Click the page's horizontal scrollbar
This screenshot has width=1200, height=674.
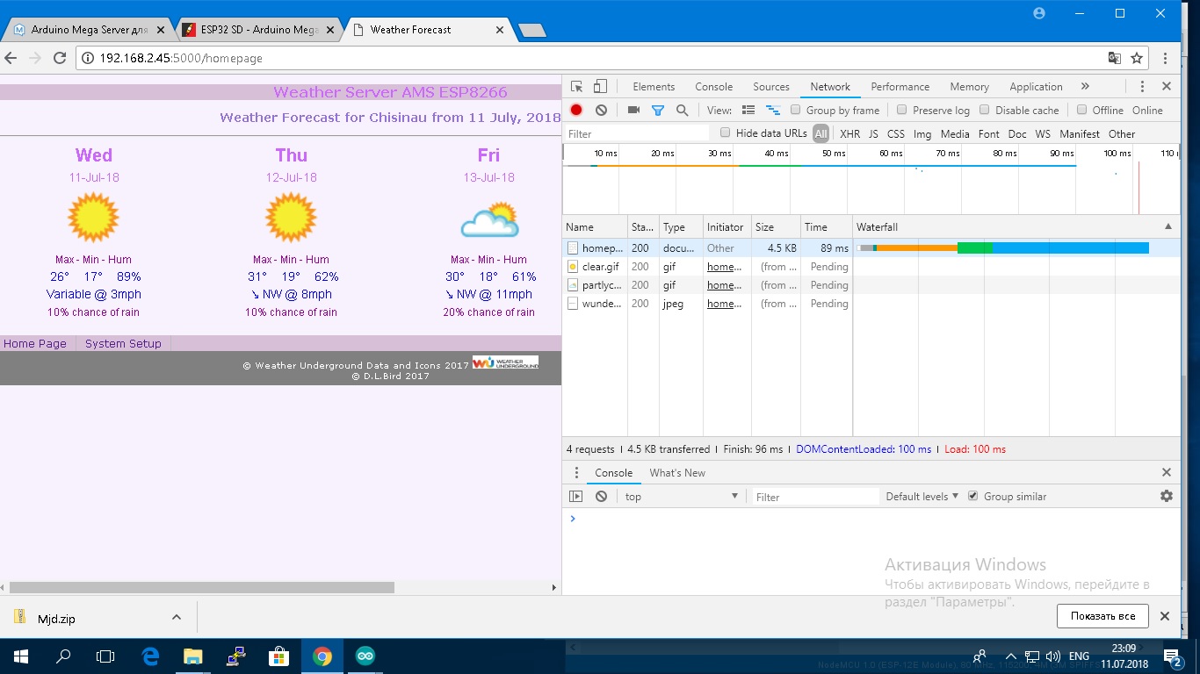pos(202,587)
